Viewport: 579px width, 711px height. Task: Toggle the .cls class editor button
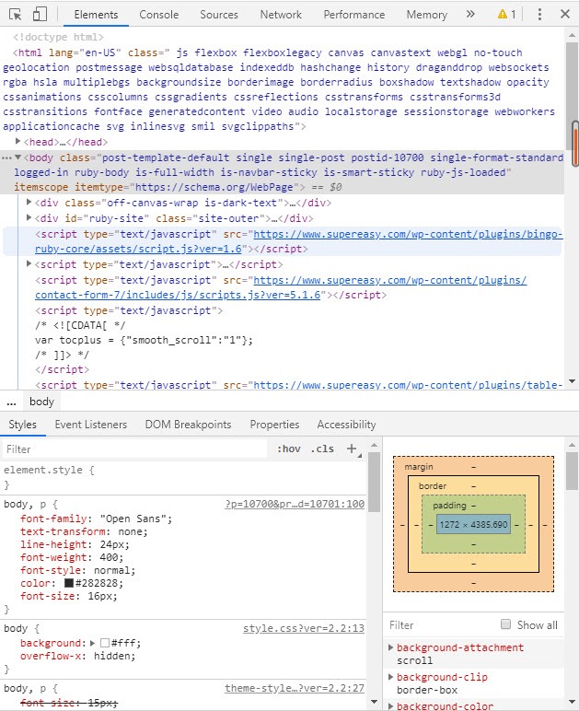[322, 449]
